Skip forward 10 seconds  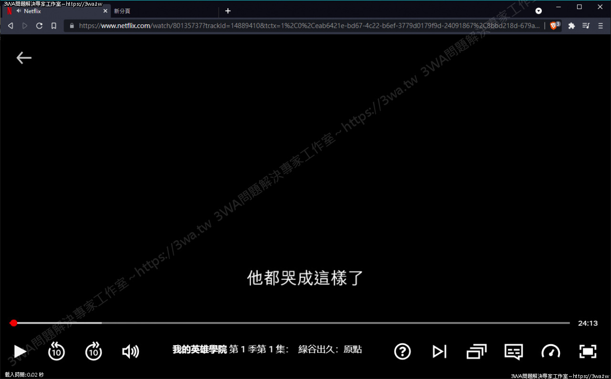coord(94,352)
